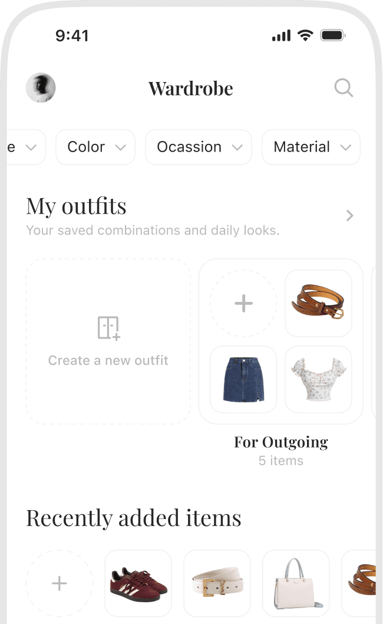The height and width of the screenshot is (624, 383).
Task: Tap the plus circle under Recently added items
Action: (59, 583)
